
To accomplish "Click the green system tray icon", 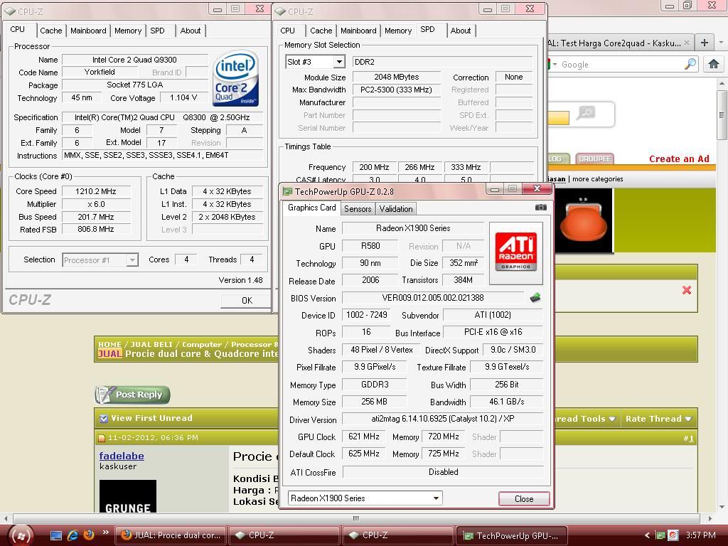I will coord(660,535).
